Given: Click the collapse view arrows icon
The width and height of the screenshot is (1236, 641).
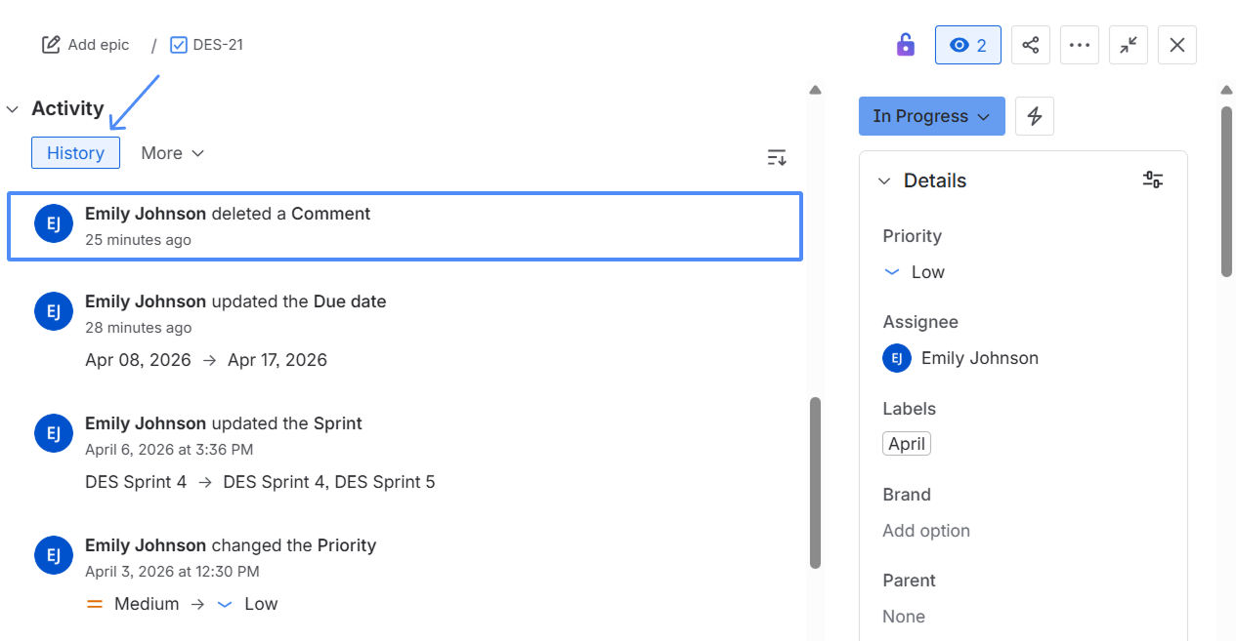Looking at the screenshot, I should click(x=1129, y=45).
